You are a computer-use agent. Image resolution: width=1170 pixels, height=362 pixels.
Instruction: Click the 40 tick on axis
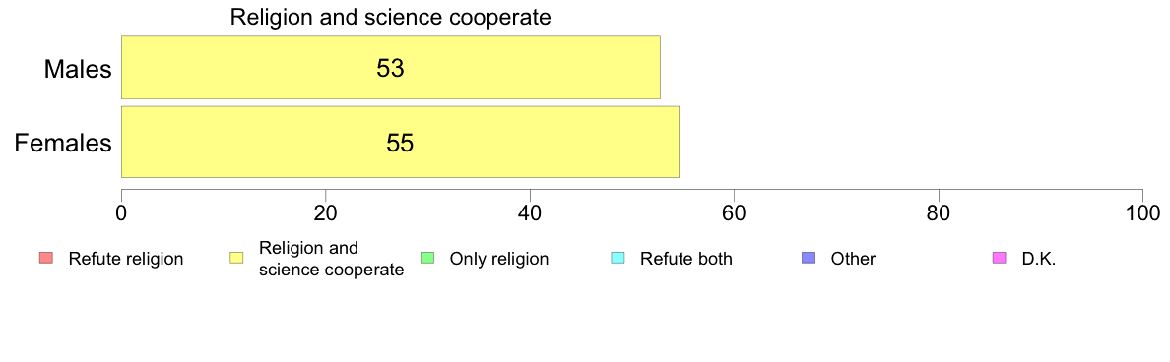(530, 212)
